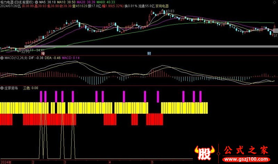Expand the MACD(12,26,9) indicator menu arrow

pos(2,58)
